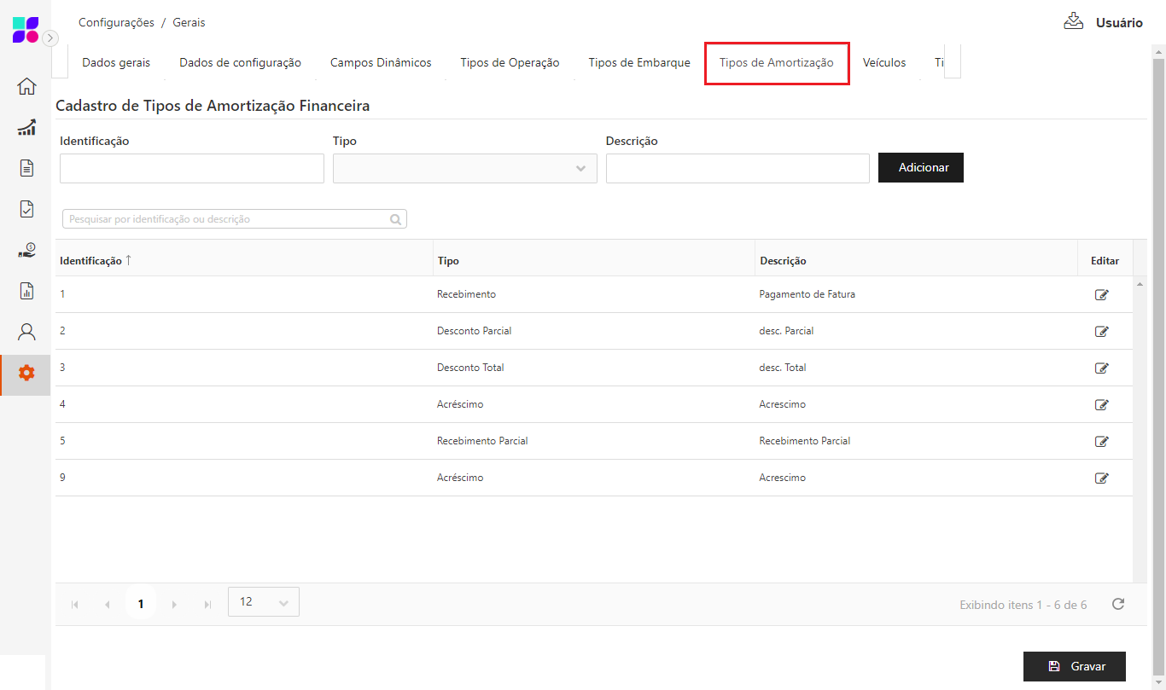Edit the Recebimento Parcial row
The height and width of the screenshot is (690, 1166).
pyautogui.click(x=1101, y=442)
